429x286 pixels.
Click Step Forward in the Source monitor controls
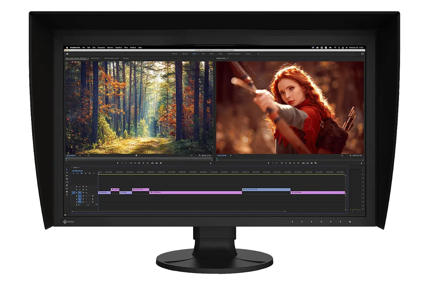tap(143, 163)
